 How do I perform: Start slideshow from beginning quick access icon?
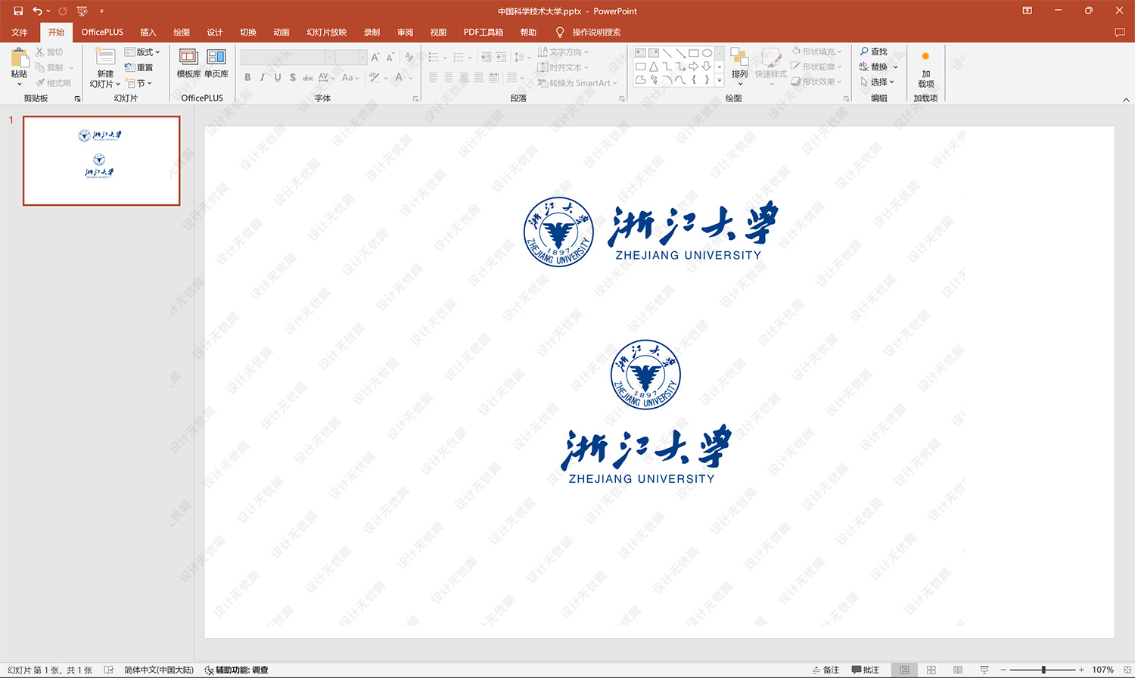click(x=82, y=11)
